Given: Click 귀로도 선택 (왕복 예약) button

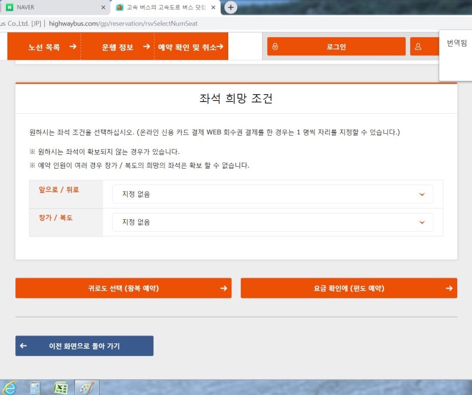Looking at the screenshot, I should (123, 288).
